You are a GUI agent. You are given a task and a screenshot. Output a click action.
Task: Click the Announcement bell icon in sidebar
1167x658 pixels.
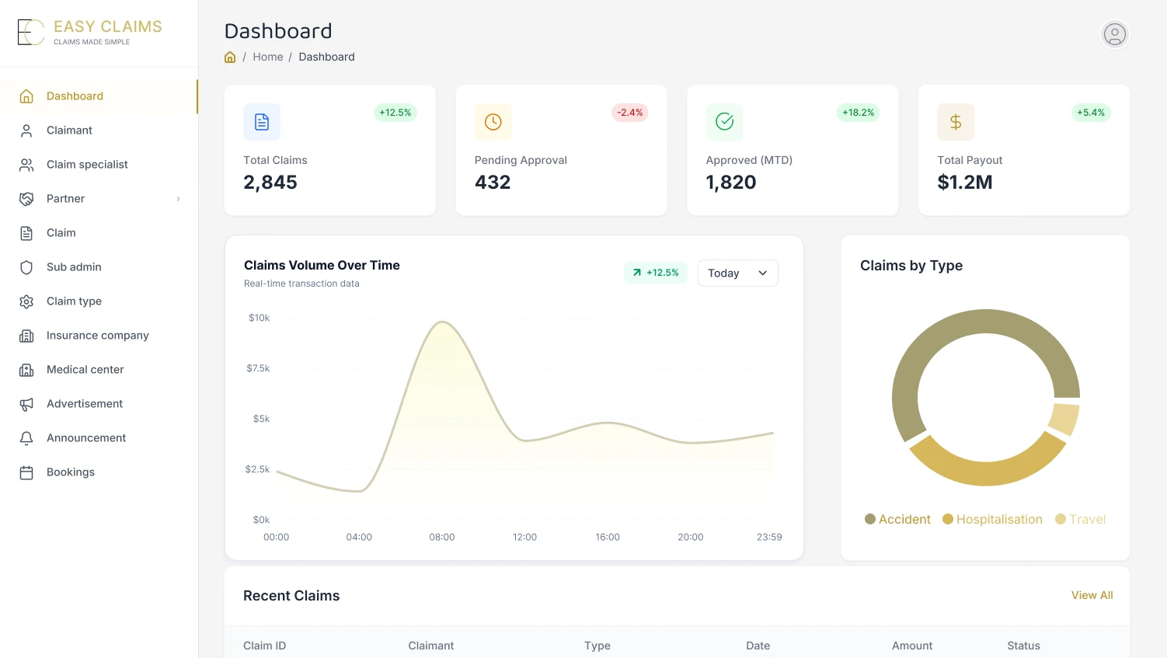pyautogui.click(x=26, y=438)
